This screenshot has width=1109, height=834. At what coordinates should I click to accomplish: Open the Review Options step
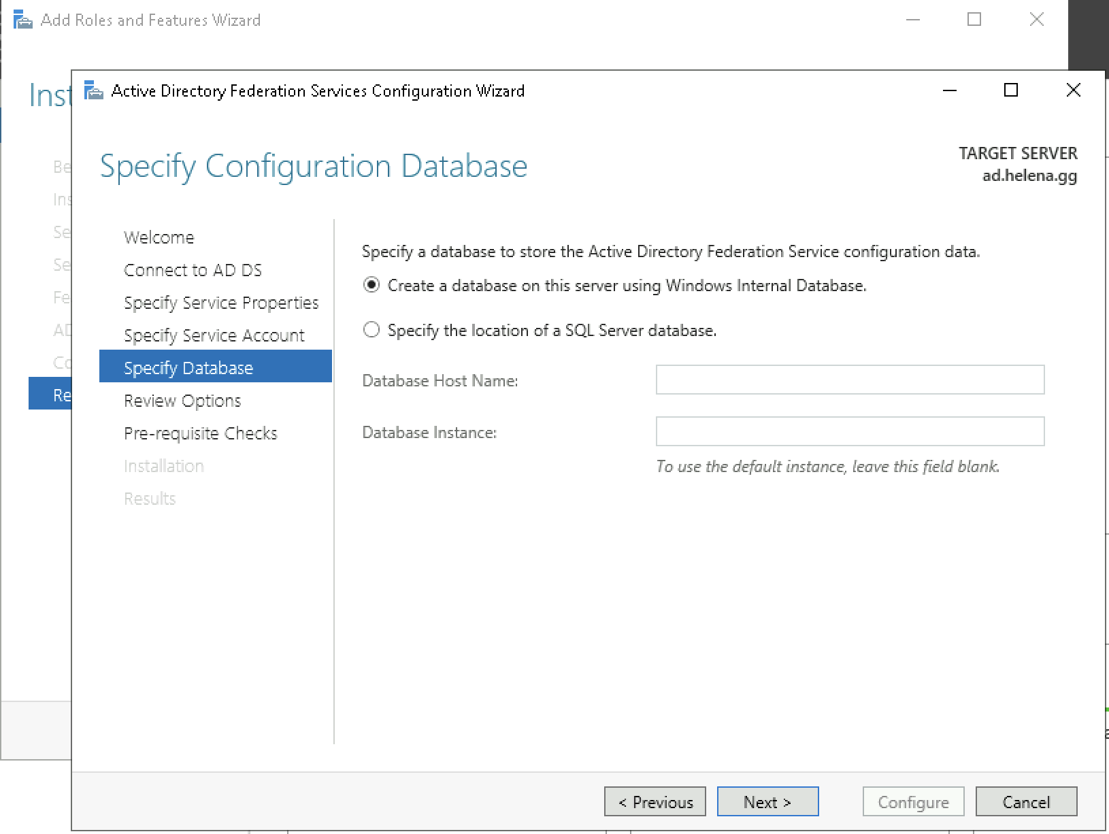(x=182, y=401)
